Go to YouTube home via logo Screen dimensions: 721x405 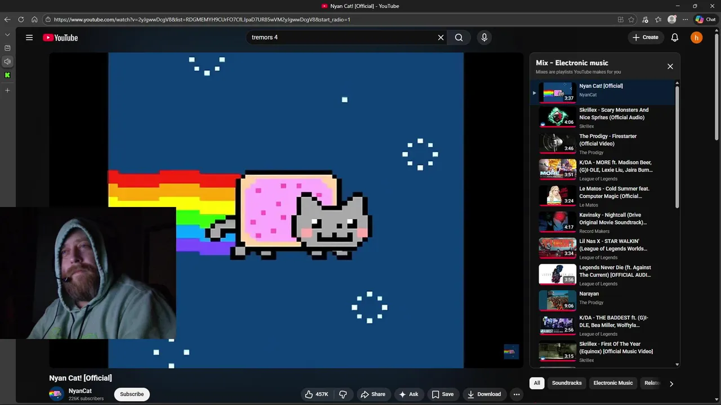pos(60,38)
